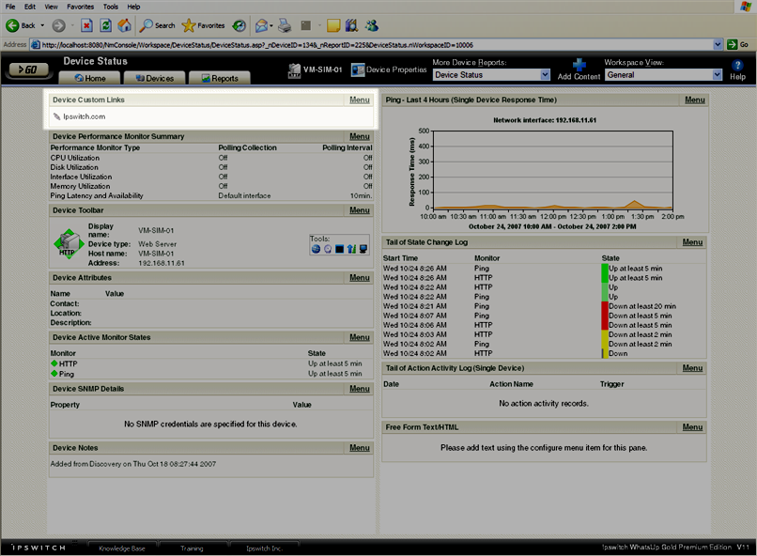This screenshot has width=757, height=556.
Task: Click the browser Refresh icon
Action: (105, 25)
